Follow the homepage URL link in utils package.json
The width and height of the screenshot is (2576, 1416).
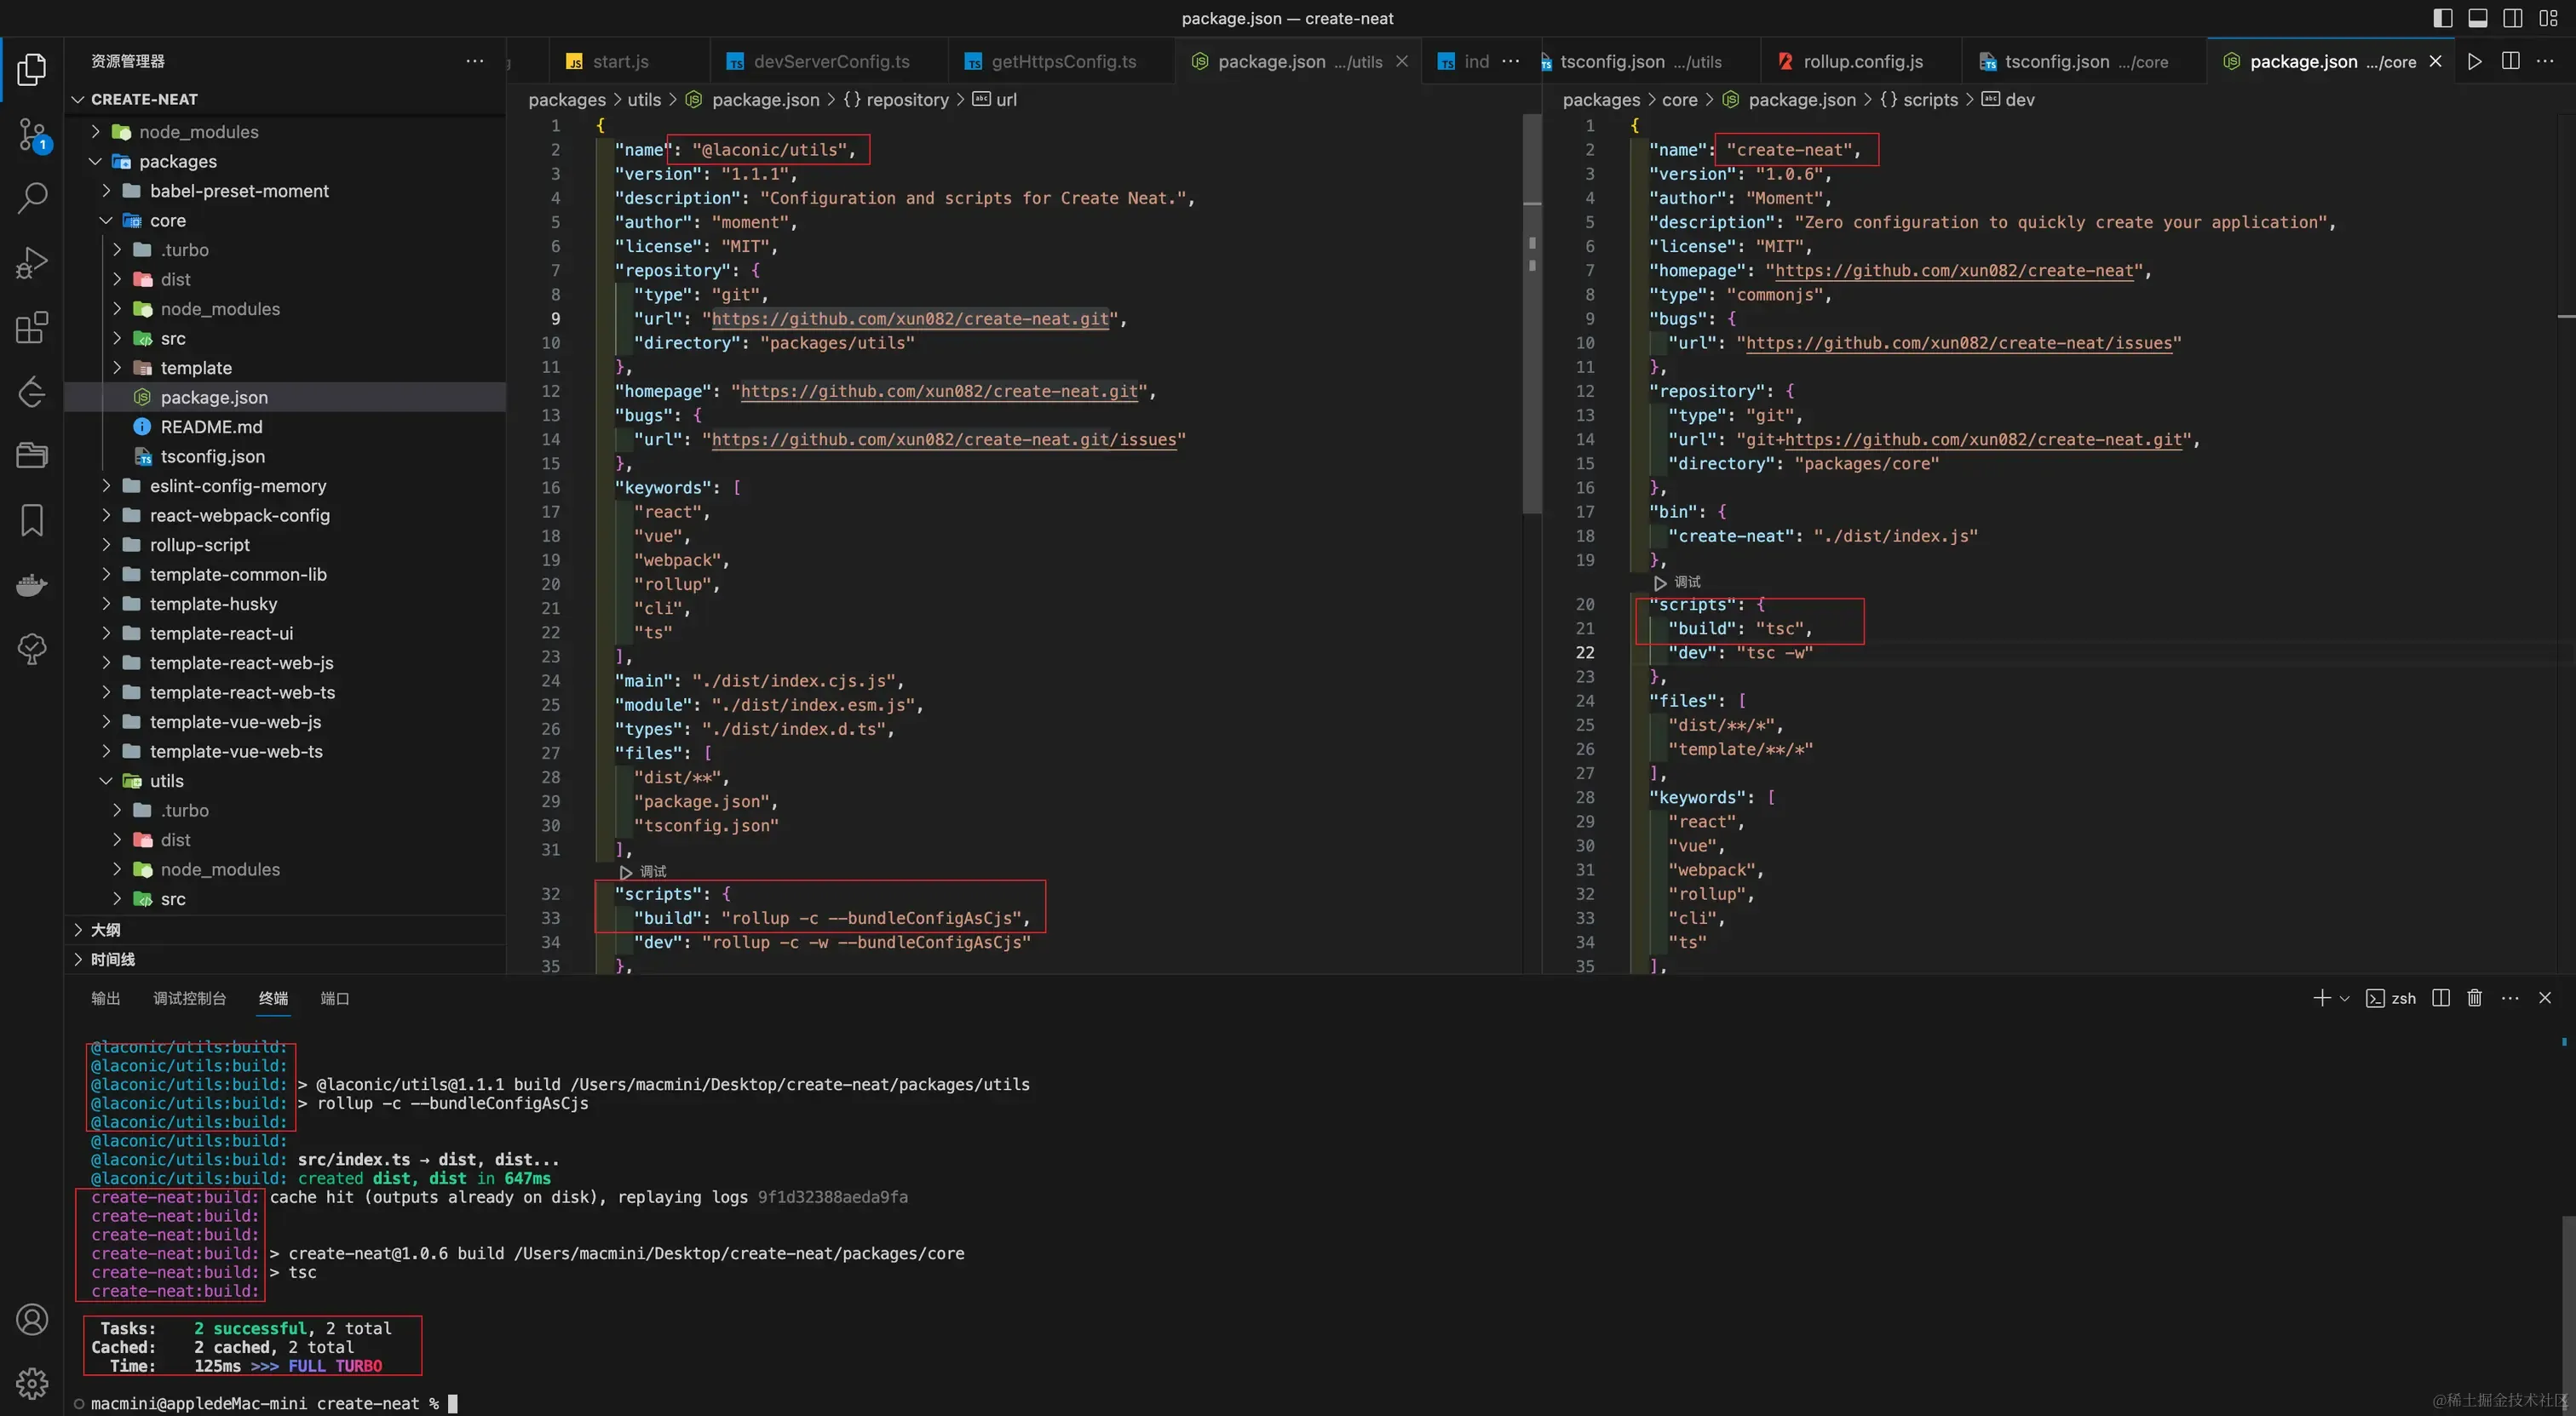coord(939,392)
